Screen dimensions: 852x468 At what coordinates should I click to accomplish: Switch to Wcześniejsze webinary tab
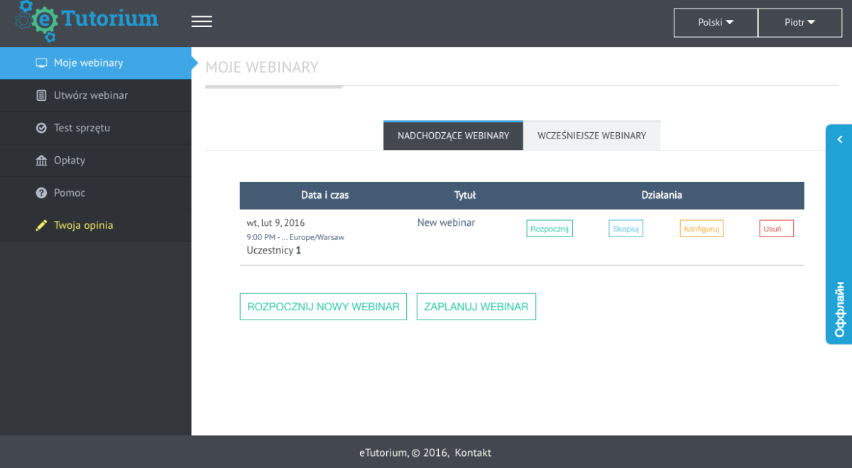(591, 136)
